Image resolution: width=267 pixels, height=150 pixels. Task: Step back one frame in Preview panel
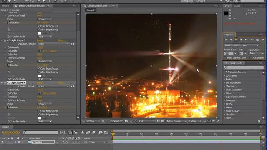tap(231, 40)
